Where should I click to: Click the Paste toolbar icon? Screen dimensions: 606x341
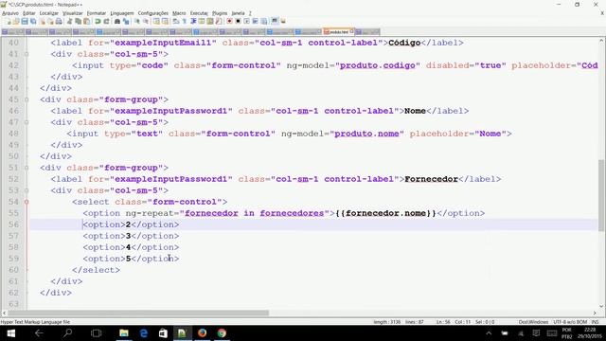tap(86, 21)
